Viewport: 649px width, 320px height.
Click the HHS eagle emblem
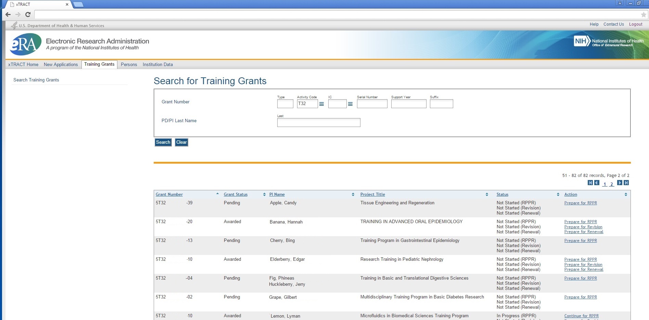tap(14, 25)
